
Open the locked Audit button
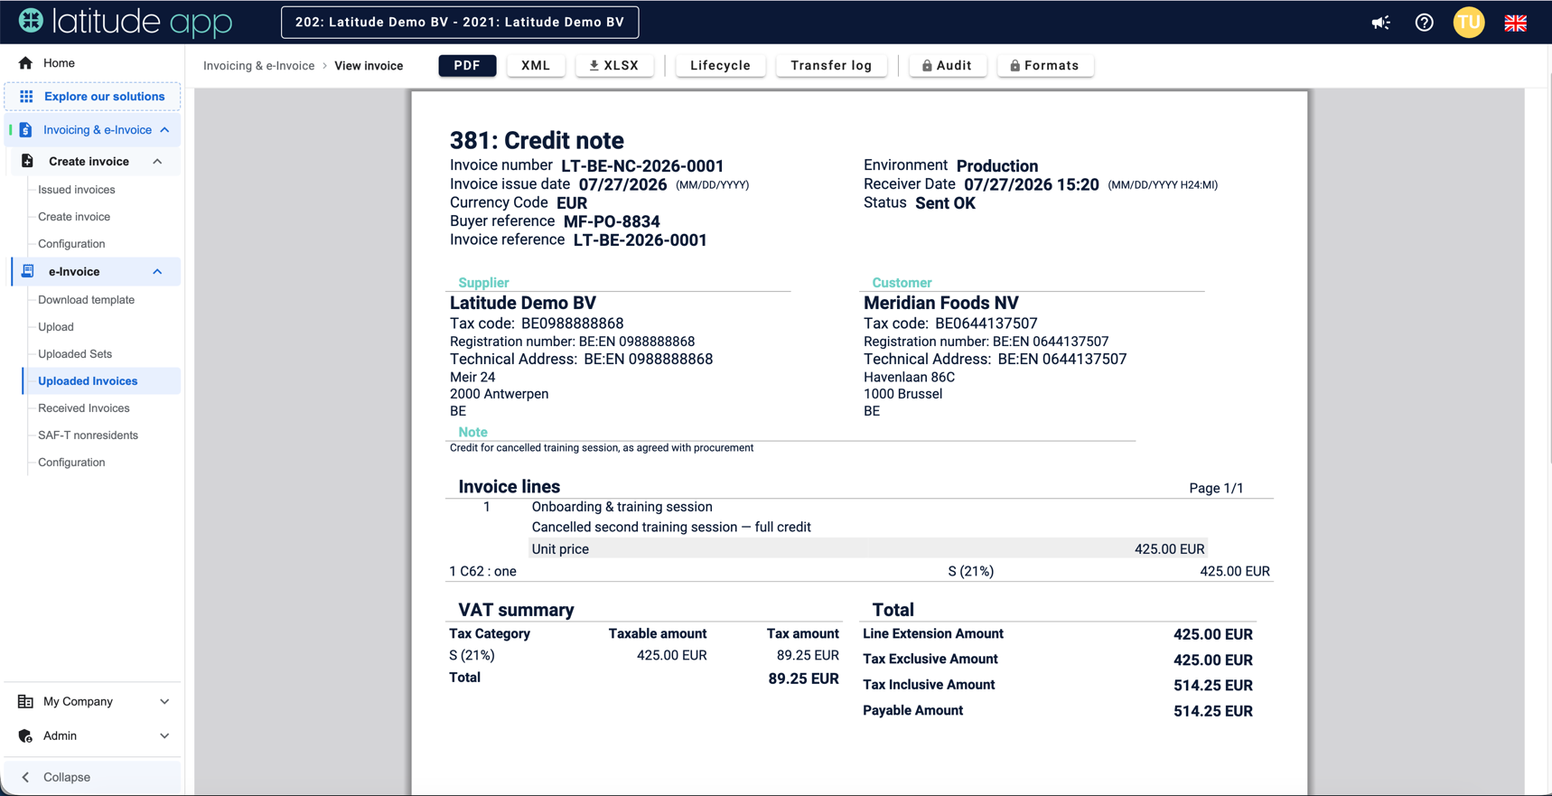point(948,66)
